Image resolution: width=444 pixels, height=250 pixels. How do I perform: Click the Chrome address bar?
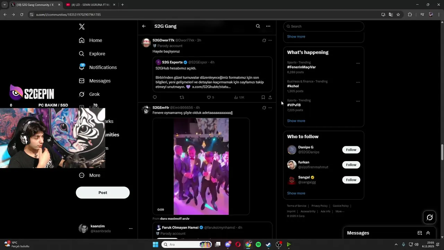[x=205, y=15]
